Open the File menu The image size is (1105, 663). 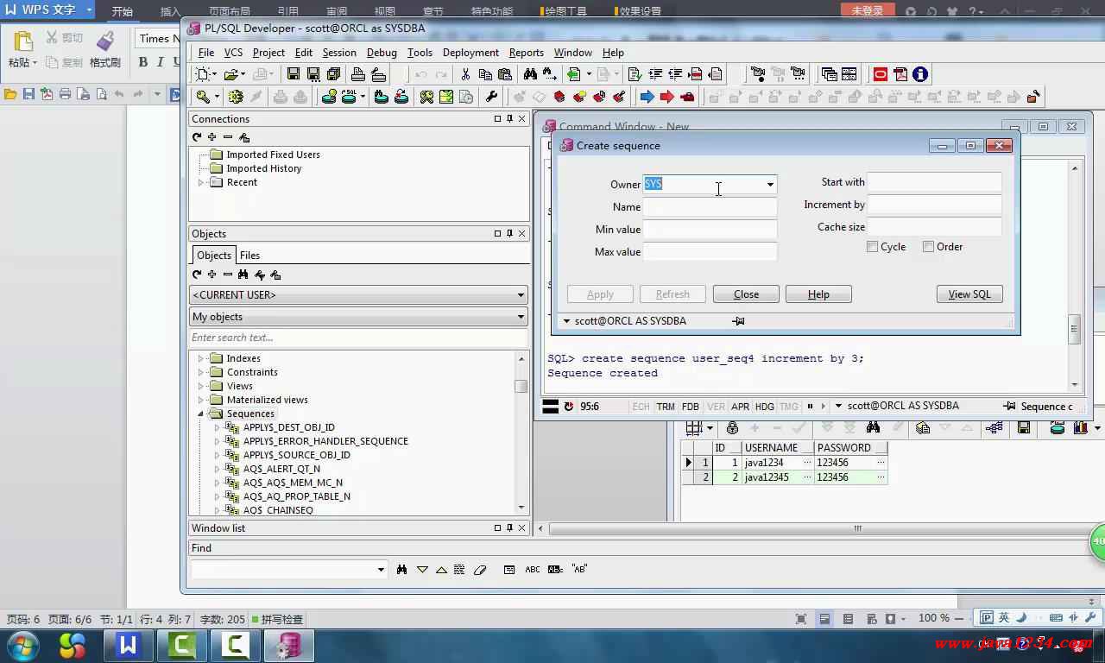206,53
